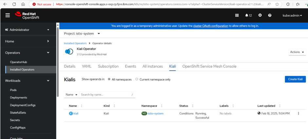Open the istio-system namespace link
The width and height of the screenshot is (308, 139).
click(156, 113)
